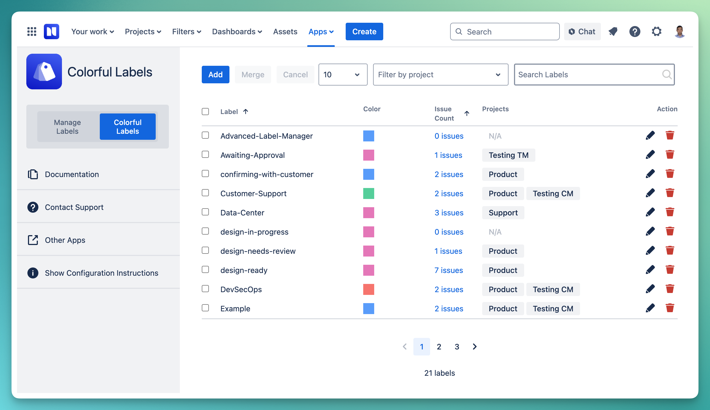Edit the Awaiting-Approval label with pencil icon

(650, 154)
